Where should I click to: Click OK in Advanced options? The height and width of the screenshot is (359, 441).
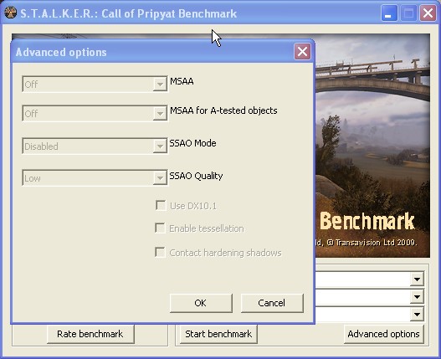201,303
